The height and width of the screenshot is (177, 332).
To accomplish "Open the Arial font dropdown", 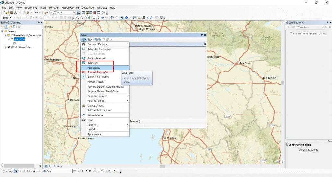I will [70, 171].
